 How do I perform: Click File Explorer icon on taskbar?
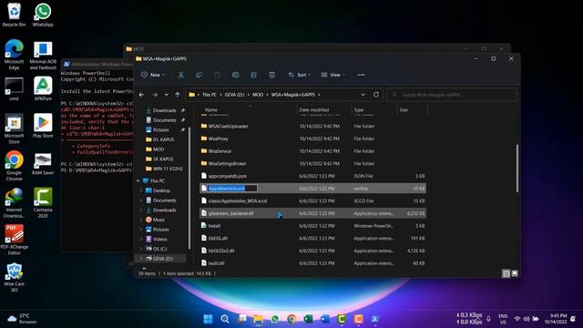point(258,319)
